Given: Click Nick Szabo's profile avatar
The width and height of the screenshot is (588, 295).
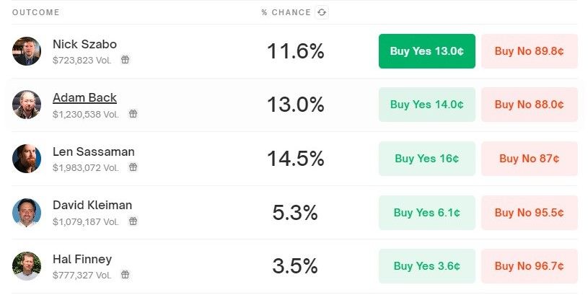Looking at the screenshot, I should tap(27, 51).
